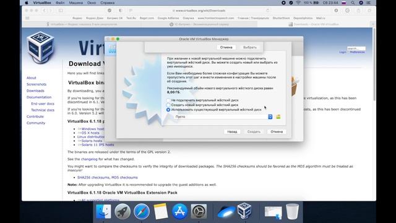Open the Машина menu
Screen dimensions: 396x223
[75, 2]
